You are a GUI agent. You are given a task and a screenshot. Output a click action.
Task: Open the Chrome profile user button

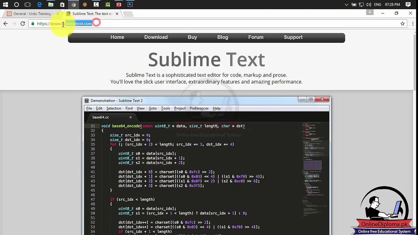coord(370,12)
